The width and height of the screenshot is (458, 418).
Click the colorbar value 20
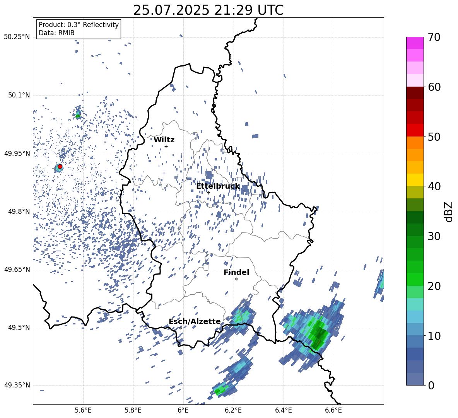(x=434, y=286)
